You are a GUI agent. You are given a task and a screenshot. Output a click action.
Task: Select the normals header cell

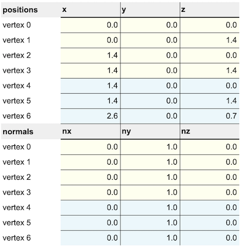(31, 131)
